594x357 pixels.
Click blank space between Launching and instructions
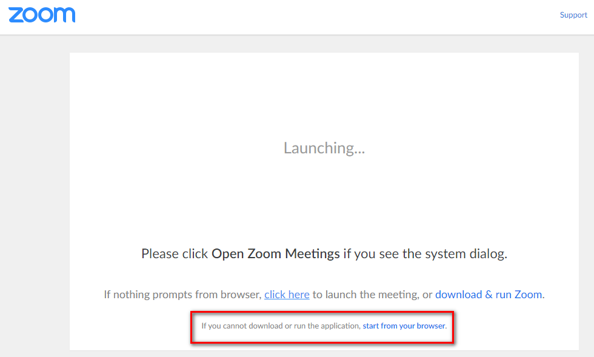pos(324,200)
